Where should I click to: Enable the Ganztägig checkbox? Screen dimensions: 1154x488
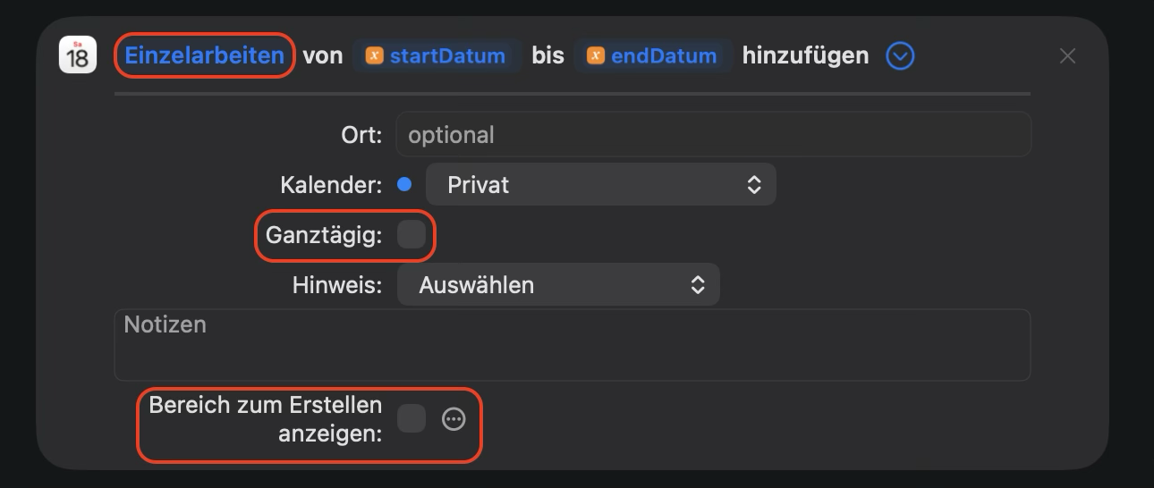[x=412, y=235]
